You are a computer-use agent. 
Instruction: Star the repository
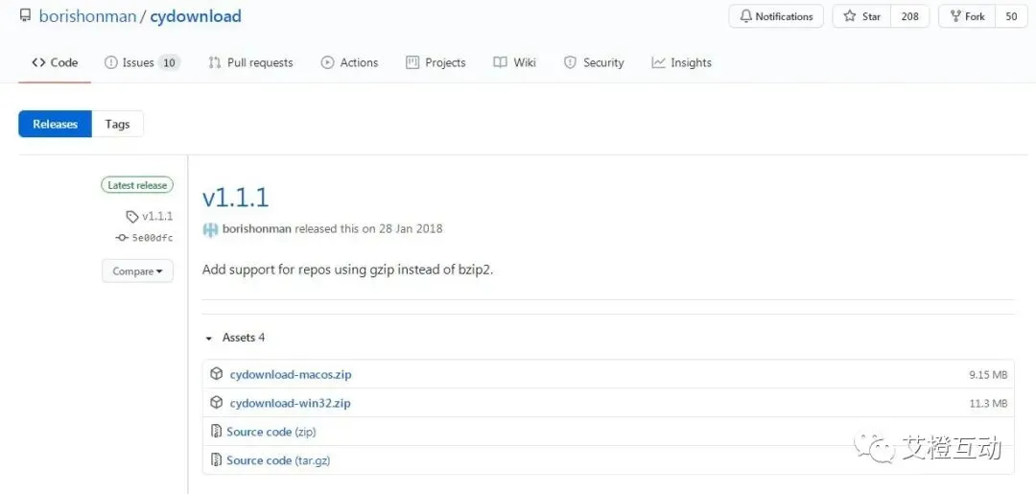click(x=861, y=16)
